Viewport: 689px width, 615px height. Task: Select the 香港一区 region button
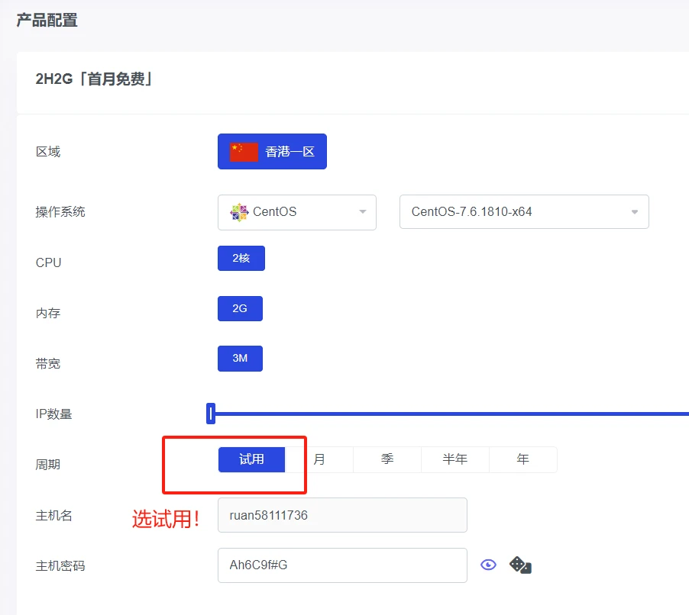point(272,152)
